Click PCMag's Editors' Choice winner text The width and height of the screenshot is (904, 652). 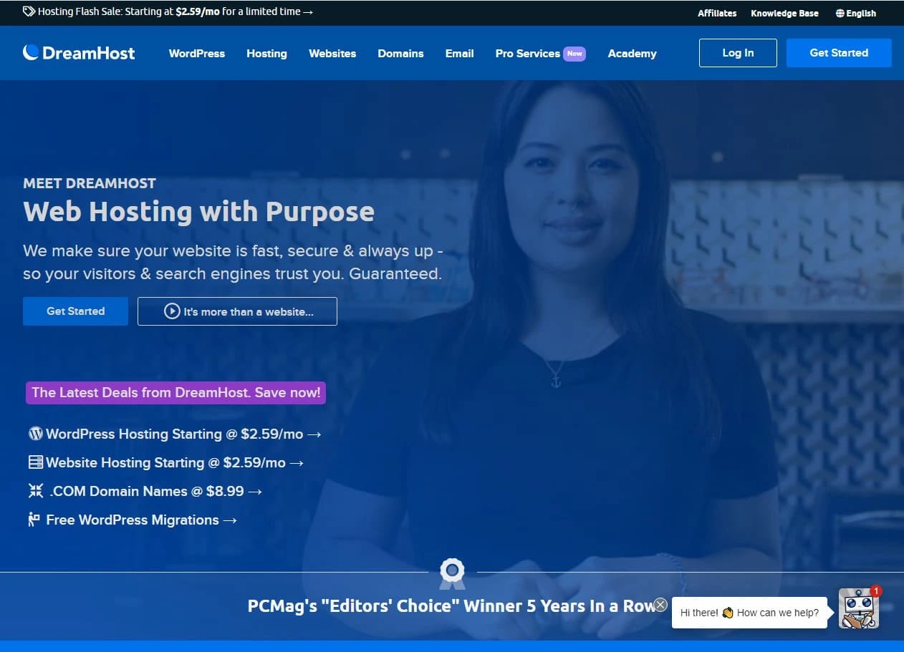coord(451,606)
